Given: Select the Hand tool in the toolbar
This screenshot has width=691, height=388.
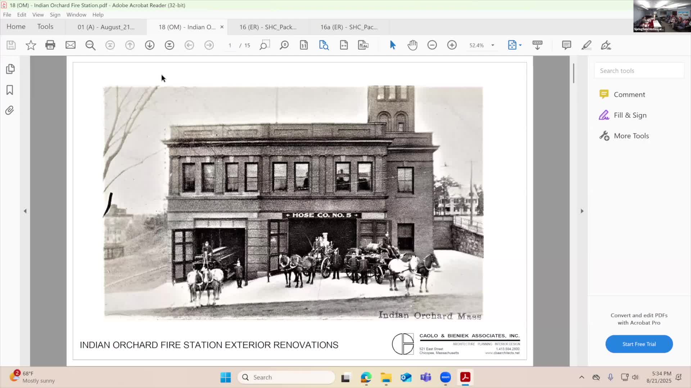Looking at the screenshot, I should coord(412,45).
